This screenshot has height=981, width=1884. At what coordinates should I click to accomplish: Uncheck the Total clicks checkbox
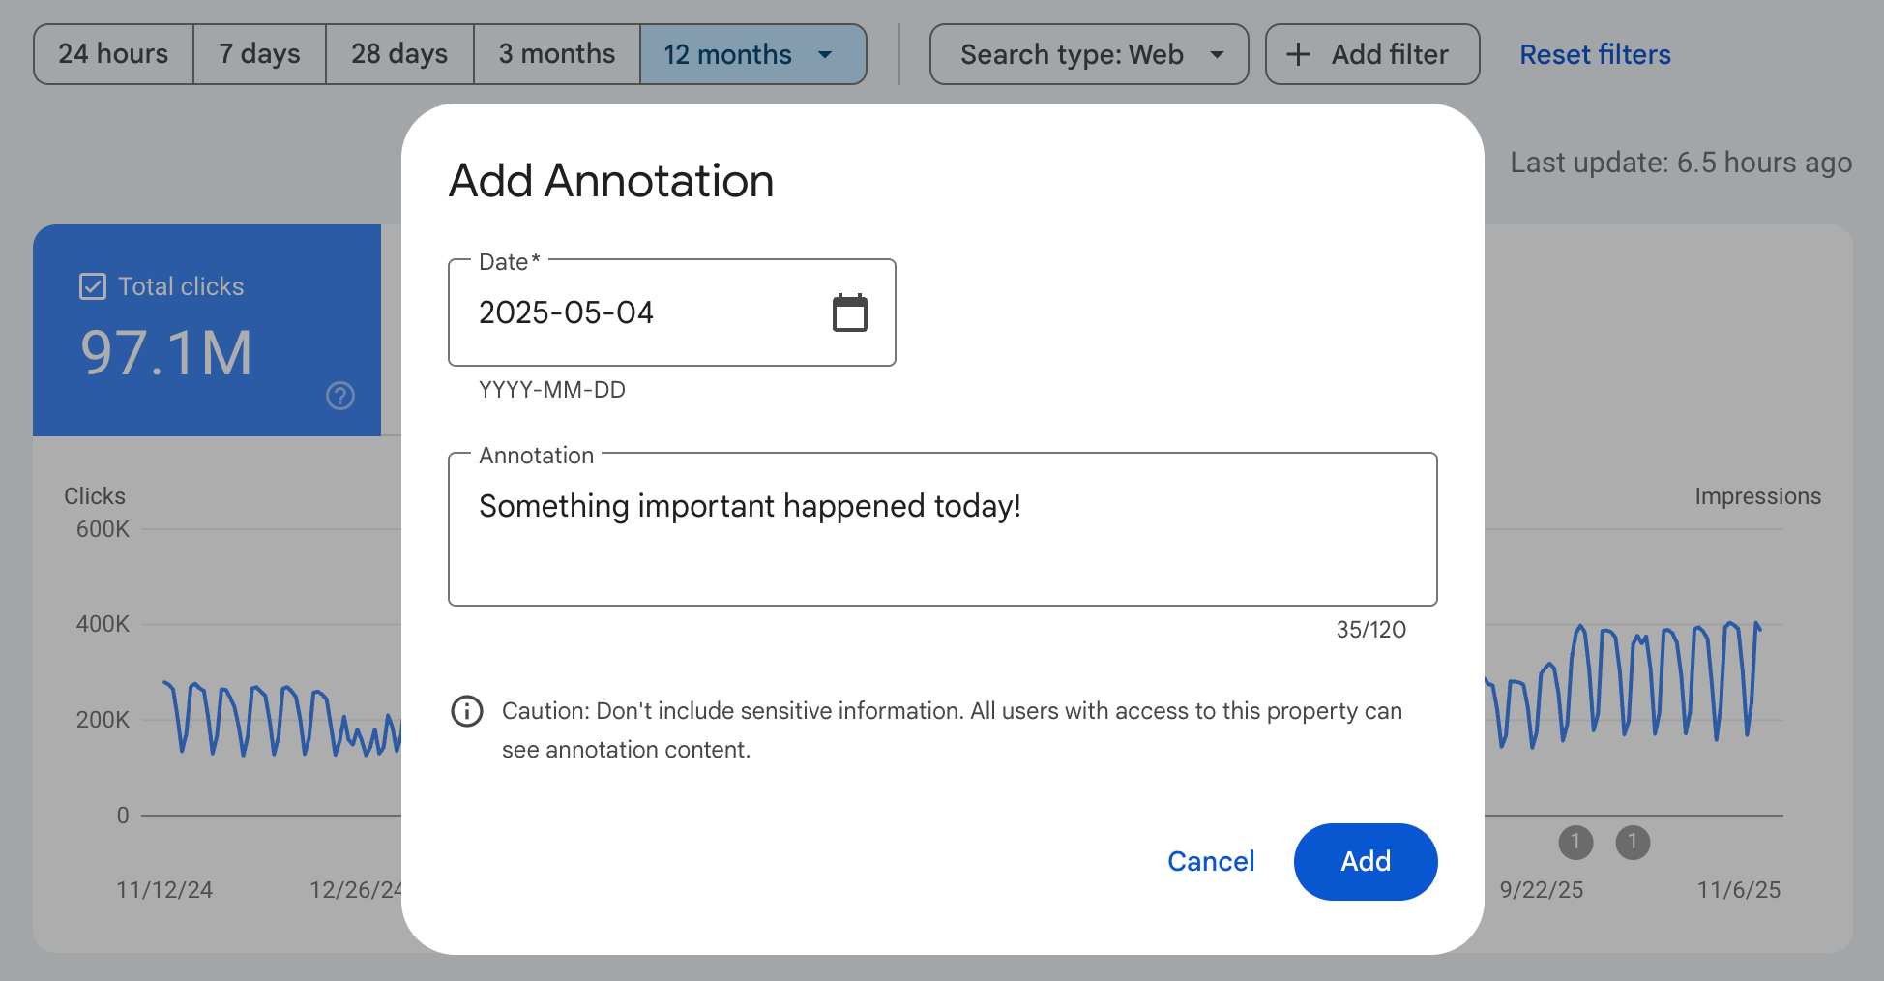pyautogui.click(x=92, y=285)
